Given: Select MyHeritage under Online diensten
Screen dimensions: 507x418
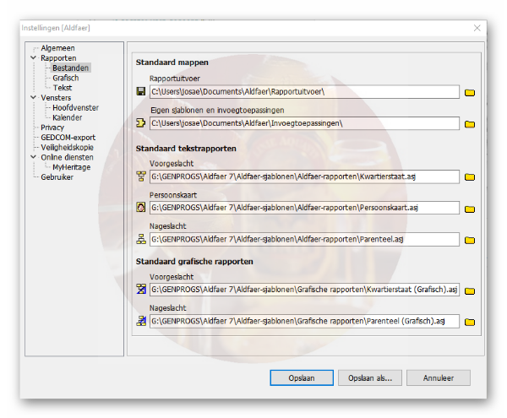Looking at the screenshot, I should (x=71, y=167).
